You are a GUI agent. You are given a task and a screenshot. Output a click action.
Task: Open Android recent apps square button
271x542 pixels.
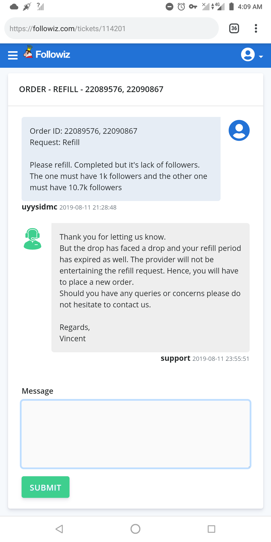point(212,529)
